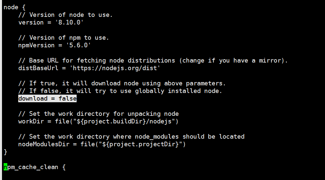Screen dimensions: 325x180
Task: Click the closing brace of node block
Action: (x=6, y=152)
